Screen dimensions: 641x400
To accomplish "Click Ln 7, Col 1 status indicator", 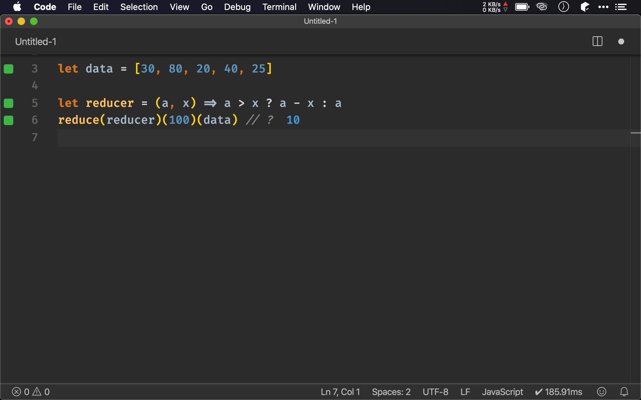I will 340,392.
